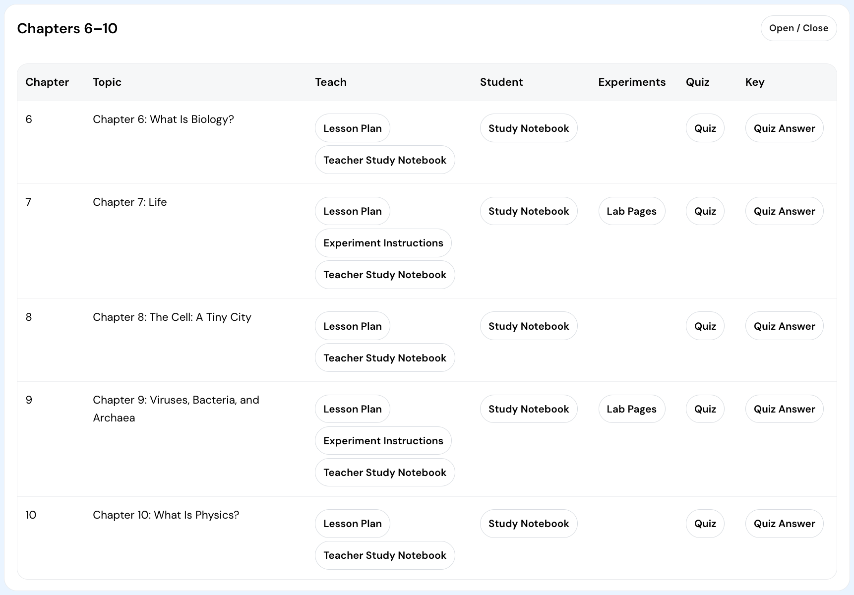Open Chapter 9 Experiment Instructions
The image size is (854, 595).
click(383, 441)
